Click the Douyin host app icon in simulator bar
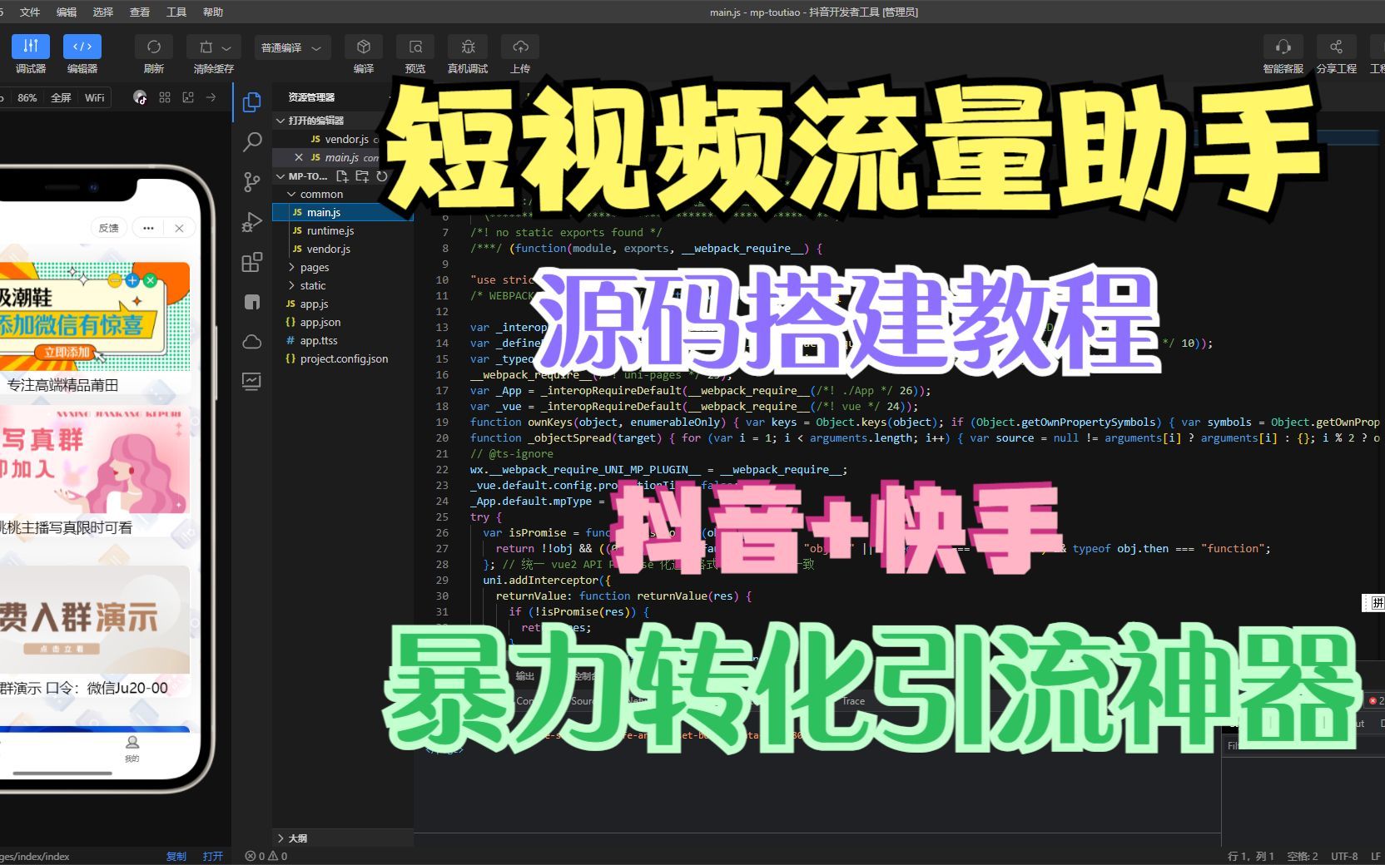The image size is (1385, 865). point(140,97)
